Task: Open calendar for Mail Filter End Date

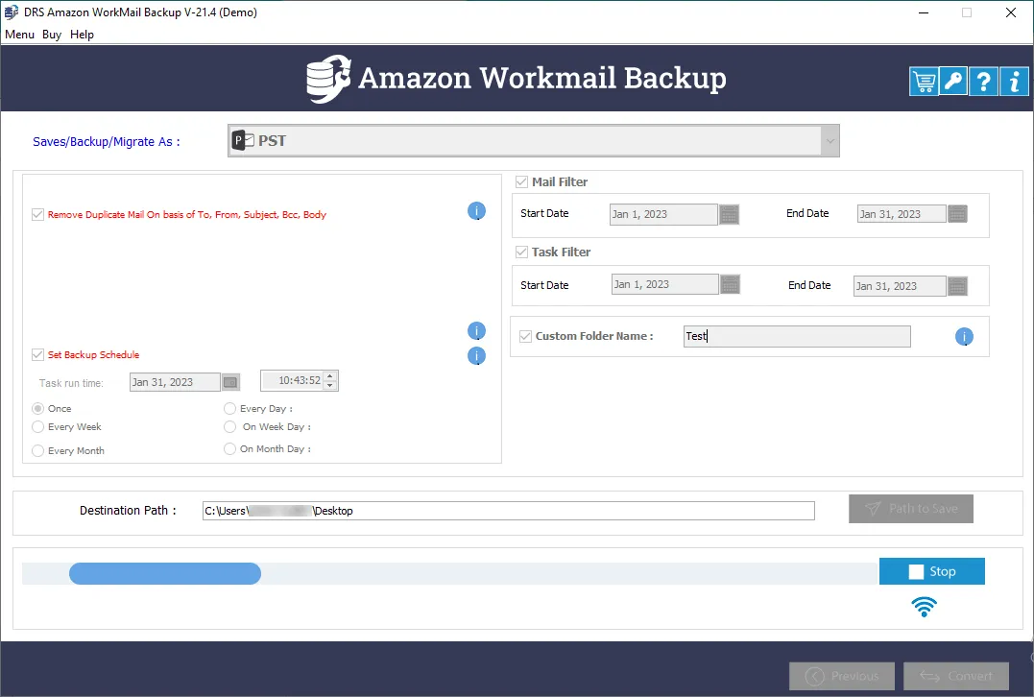Action: 957,214
